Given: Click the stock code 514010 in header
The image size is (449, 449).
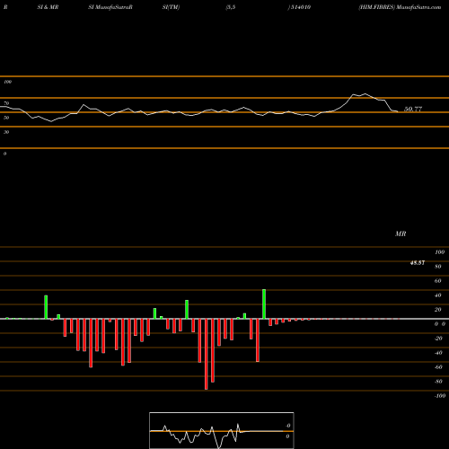Looking at the screenshot, I should point(301,7).
